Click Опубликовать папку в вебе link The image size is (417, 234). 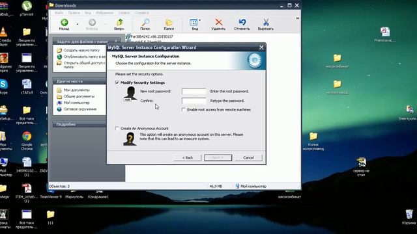coord(85,57)
